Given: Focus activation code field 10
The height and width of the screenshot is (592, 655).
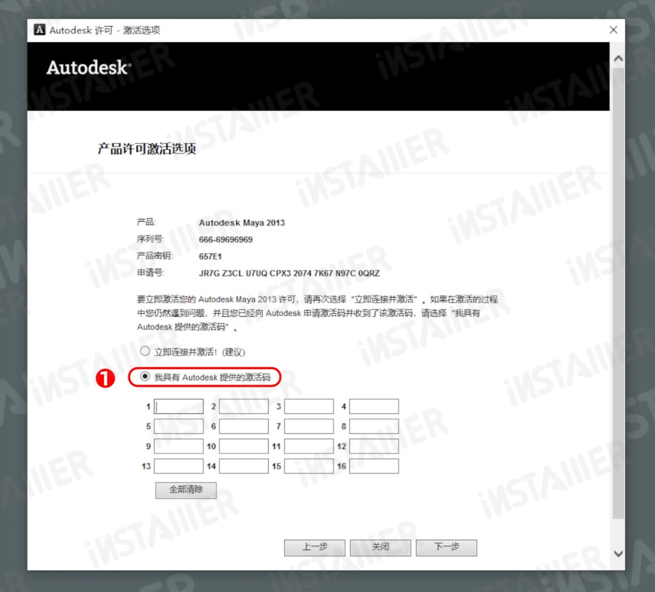Looking at the screenshot, I should tap(244, 447).
